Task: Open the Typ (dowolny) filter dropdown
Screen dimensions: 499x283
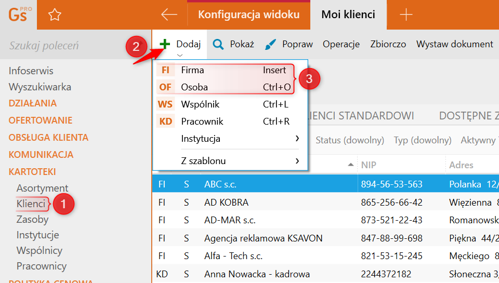Action: pyautogui.click(x=422, y=140)
